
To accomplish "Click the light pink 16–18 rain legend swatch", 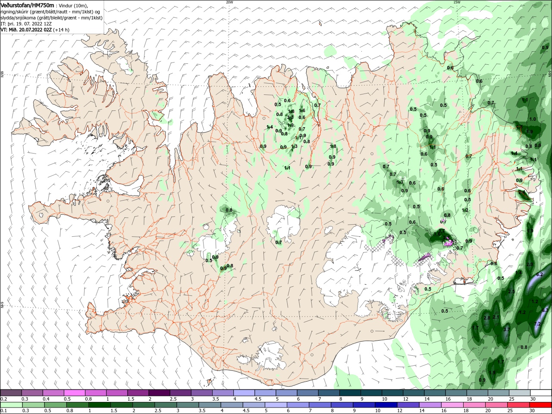I will pos(452,405).
